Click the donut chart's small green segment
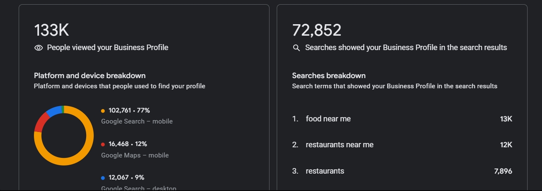542x191 pixels. click(x=62, y=109)
